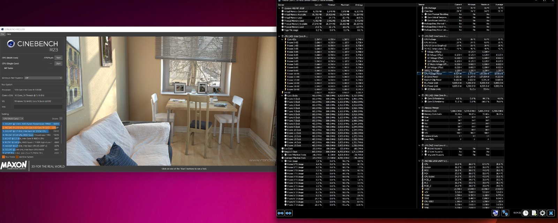Screen dimensions: 558x223
Task: Click the clock icon of P-core 0 Clock
Action: pyautogui.click(x=286, y=98)
